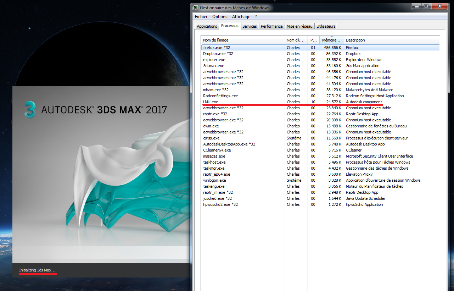Click the Autodesk component description
This screenshot has height=291, width=454.
pyautogui.click(x=364, y=102)
